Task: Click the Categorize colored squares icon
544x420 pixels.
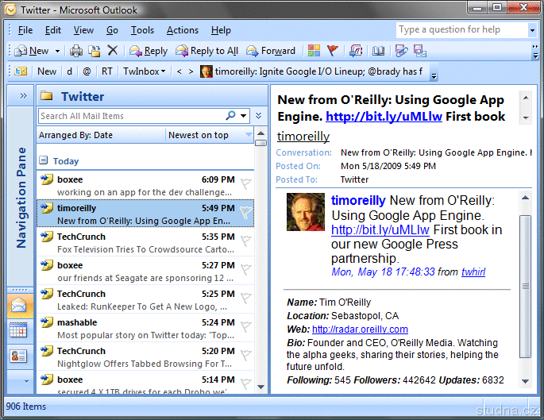Action: coord(314,51)
